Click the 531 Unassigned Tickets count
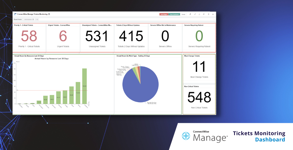The image size is (293, 150). pyautogui.click(x=97, y=36)
